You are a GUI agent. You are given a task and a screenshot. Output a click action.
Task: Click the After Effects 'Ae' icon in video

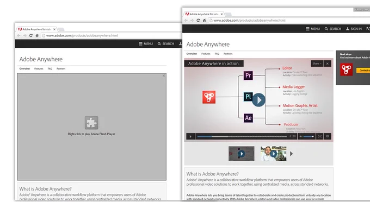point(248,118)
